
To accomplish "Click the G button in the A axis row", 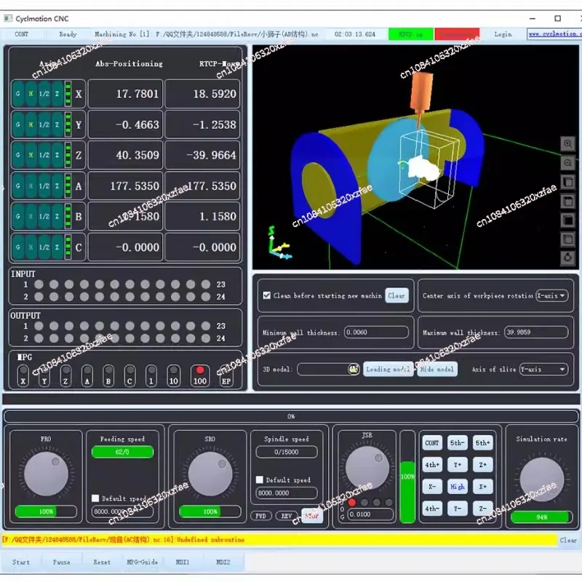I will [x=17, y=186].
